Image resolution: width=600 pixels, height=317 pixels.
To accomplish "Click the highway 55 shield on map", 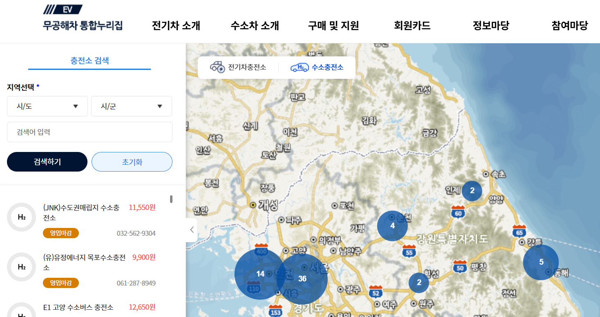I will coord(409,251).
